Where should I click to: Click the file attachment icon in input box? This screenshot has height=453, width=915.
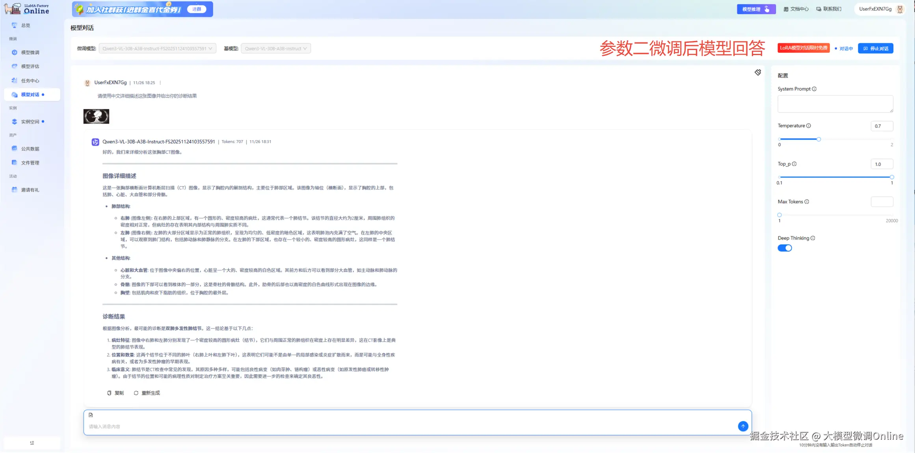91,415
